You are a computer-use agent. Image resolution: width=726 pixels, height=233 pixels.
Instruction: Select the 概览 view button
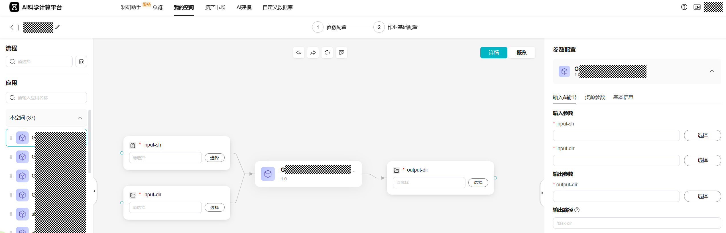(x=521, y=53)
